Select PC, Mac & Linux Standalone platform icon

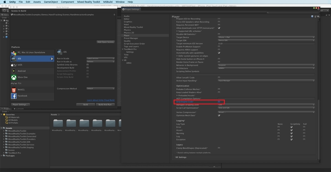click(x=14, y=53)
